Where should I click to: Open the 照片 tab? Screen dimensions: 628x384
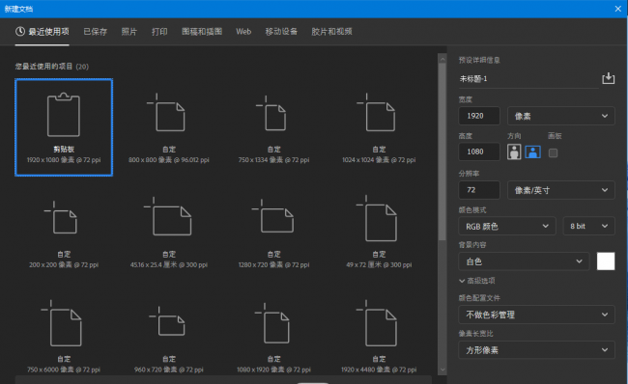coord(128,32)
